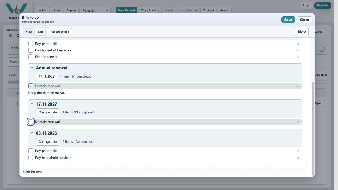Tick the File the receipt checkbox
Viewport: 338px width, 190px height.
click(x=31, y=57)
